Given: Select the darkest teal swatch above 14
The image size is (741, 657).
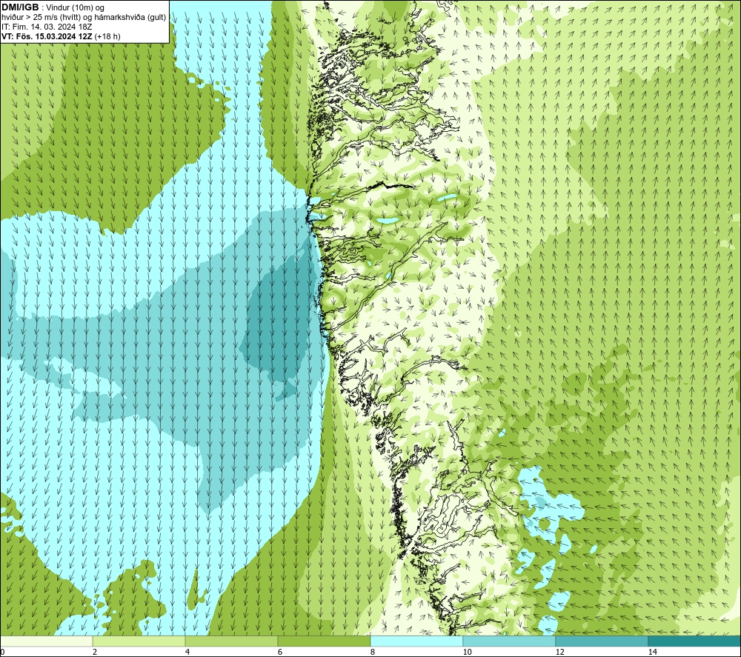Looking at the screenshot, I should pos(695,641).
